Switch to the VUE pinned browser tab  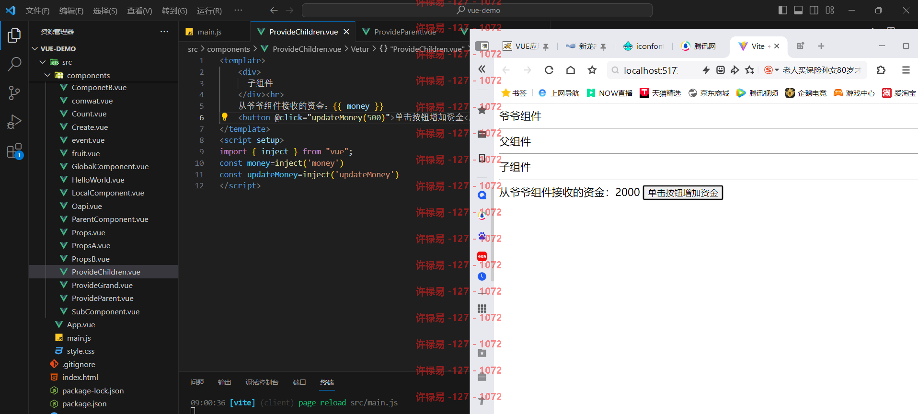(x=525, y=46)
